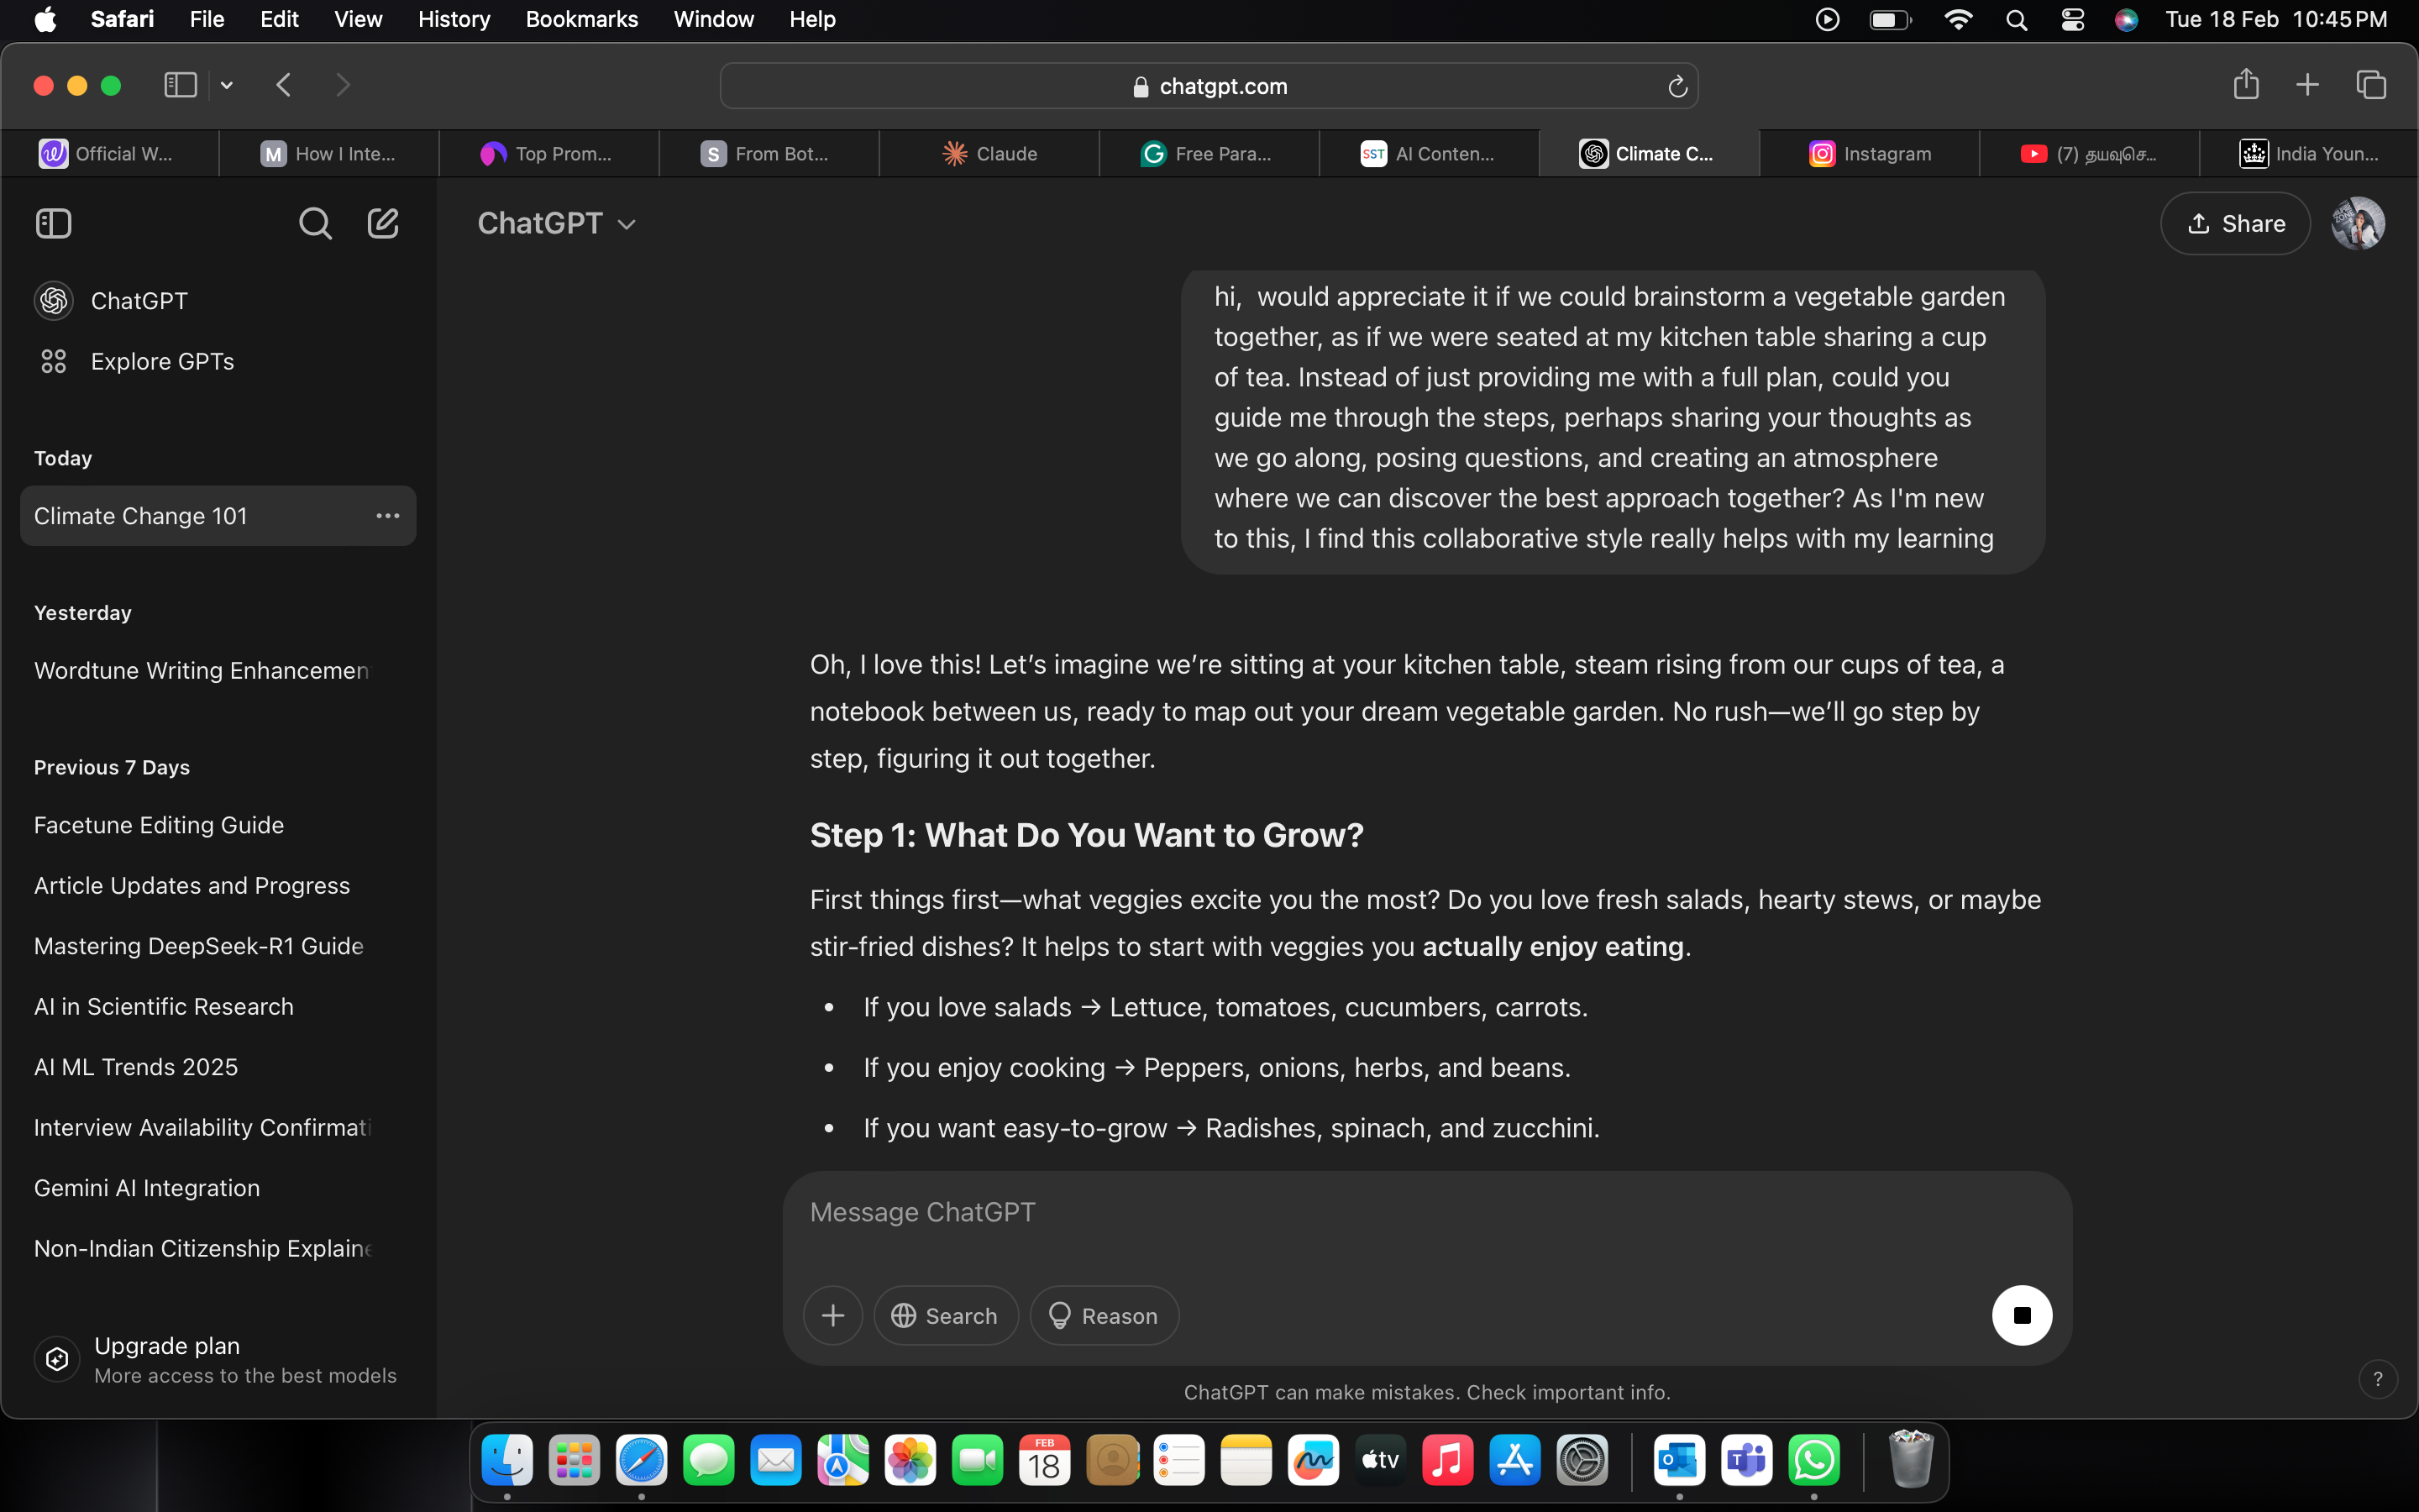Viewport: 2419px width, 1512px height.
Task: Open Freeform from the Dock
Action: [x=1313, y=1461]
